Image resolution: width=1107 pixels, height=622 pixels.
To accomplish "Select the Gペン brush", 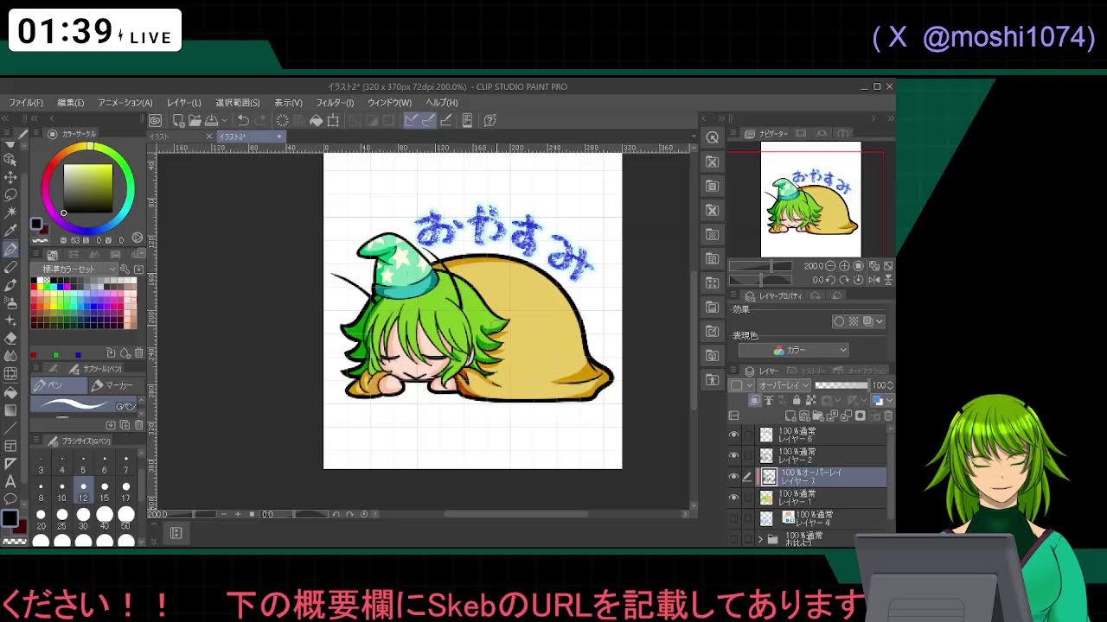I will (84, 405).
